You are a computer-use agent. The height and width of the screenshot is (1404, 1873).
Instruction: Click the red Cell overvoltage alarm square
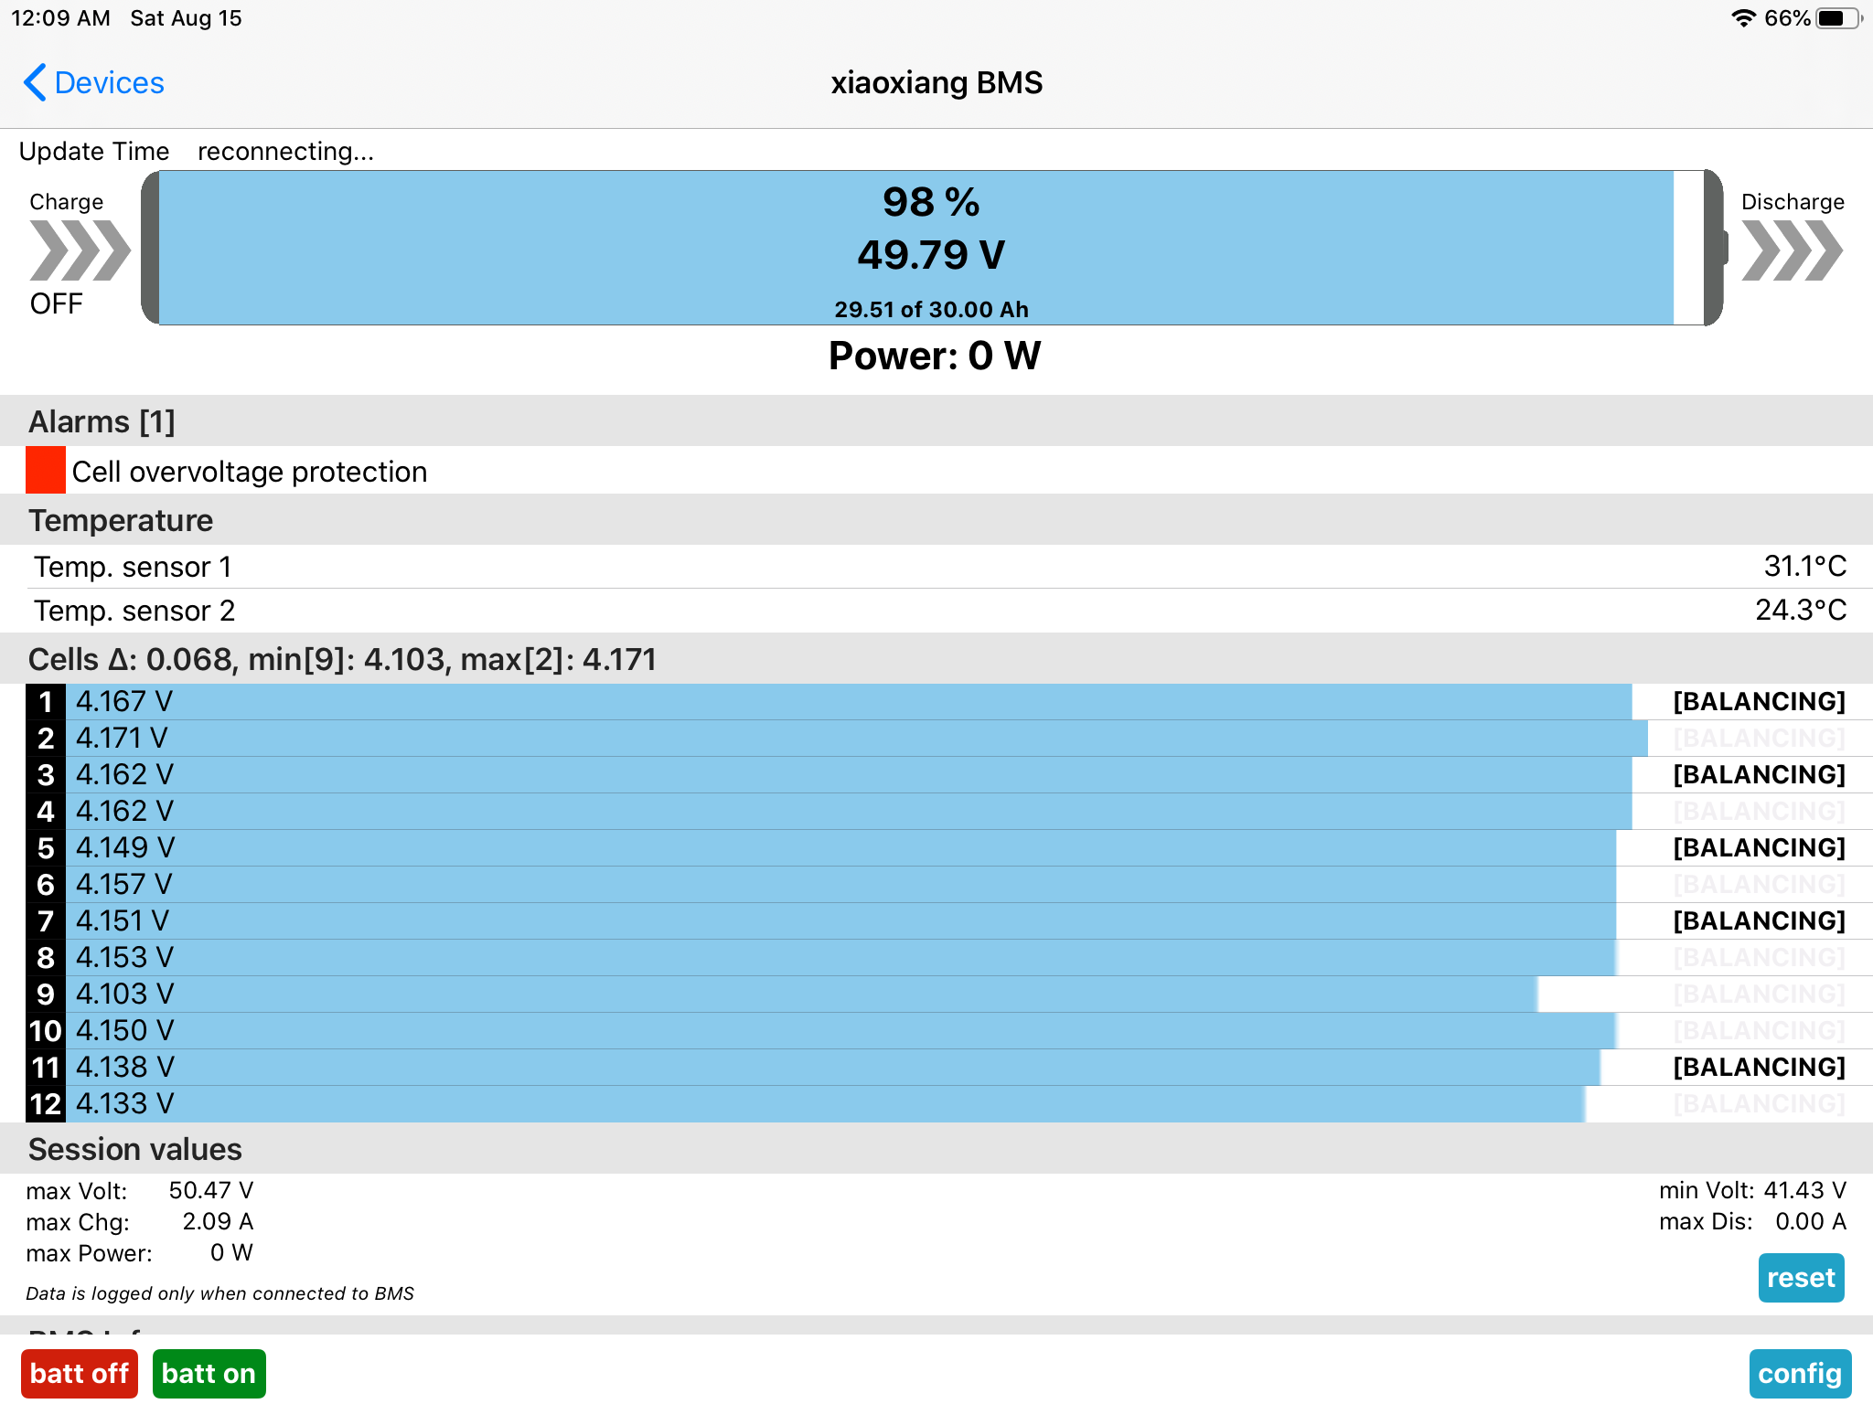[46, 470]
